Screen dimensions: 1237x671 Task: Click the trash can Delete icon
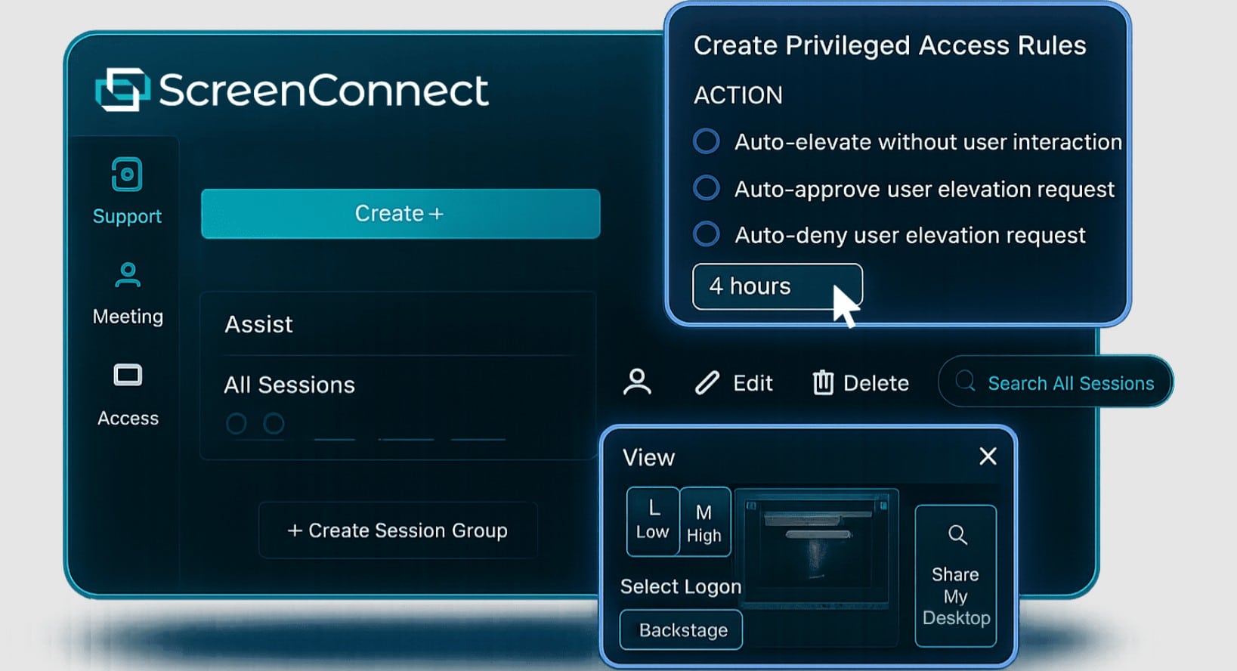pos(823,382)
